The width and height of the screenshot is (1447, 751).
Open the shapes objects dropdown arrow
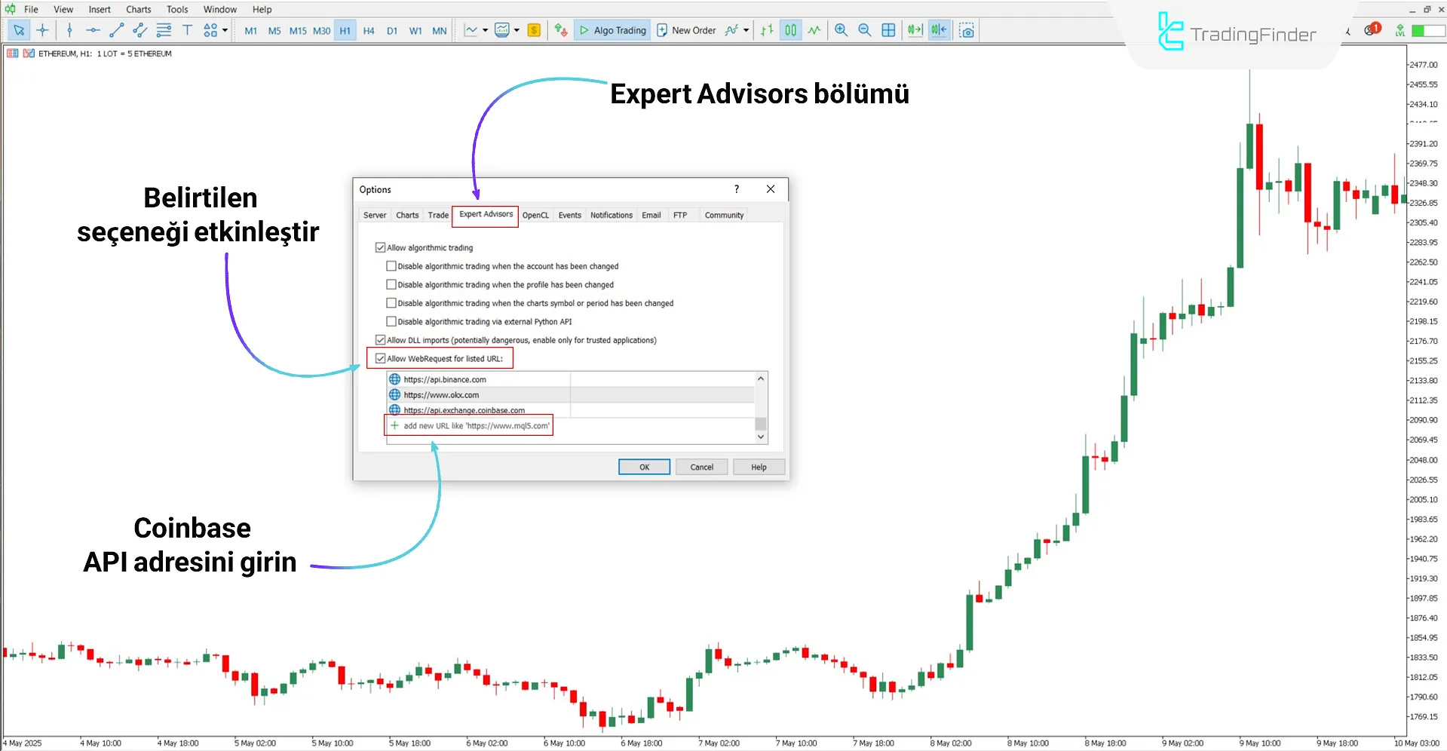tap(225, 30)
